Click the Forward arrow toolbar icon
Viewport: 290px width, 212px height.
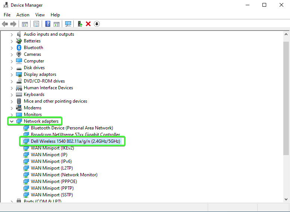click(x=13, y=24)
